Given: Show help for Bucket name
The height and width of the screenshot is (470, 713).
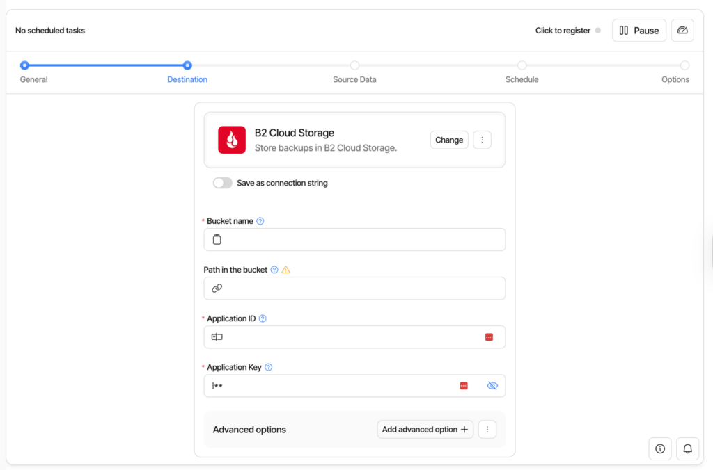Looking at the screenshot, I should [260, 221].
